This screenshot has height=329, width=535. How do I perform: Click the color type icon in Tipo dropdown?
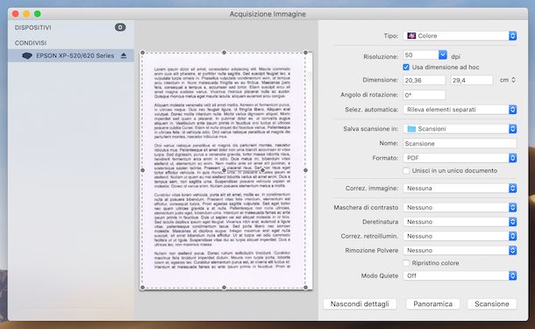(x=411, y=36)
